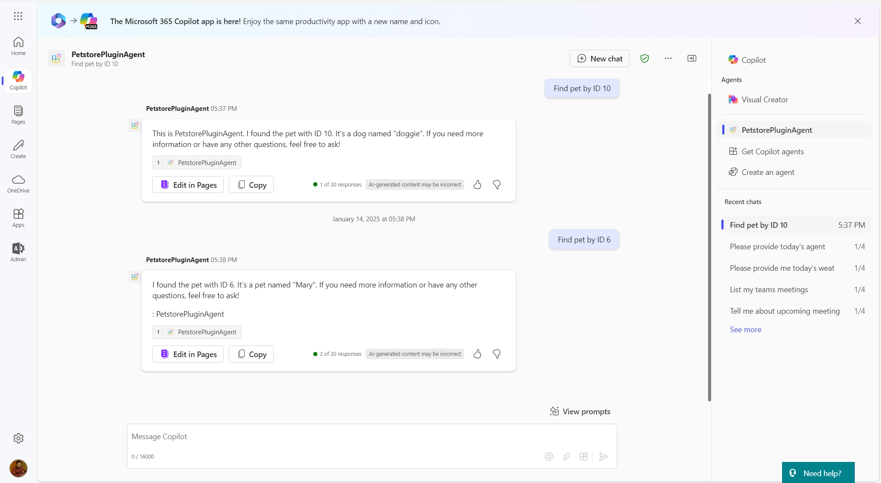This screenshot has height=483, width=881.
Task: Click the @ mention icon in message box
Action: click(x=549, y=456)
